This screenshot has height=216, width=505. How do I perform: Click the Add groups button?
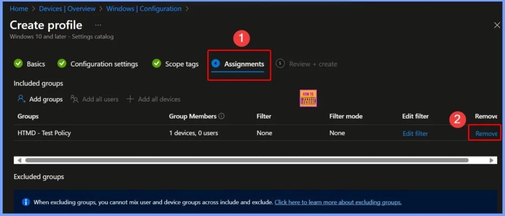click(x=40, y=99)
